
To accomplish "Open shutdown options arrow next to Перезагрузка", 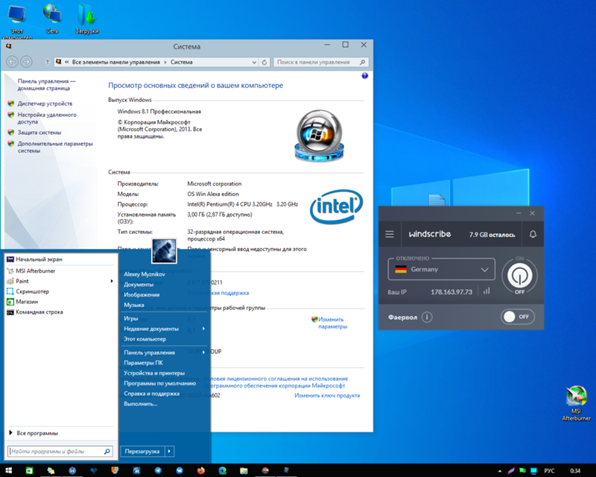I will click(x=170, y=451).
